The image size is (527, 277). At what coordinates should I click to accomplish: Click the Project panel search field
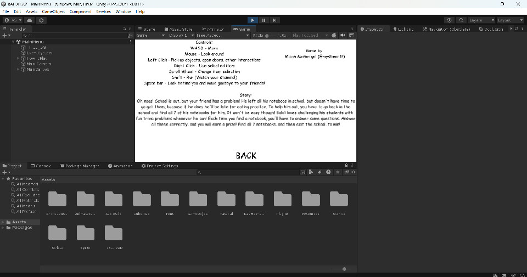[x=247, y=172]
